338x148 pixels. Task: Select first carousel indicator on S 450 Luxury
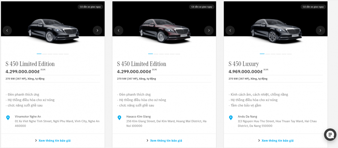(x=262, y=54)
